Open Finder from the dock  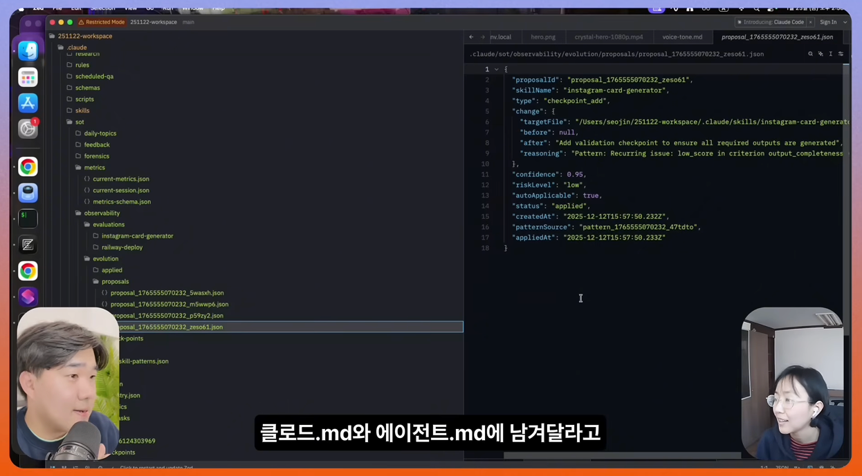[28, 50]
